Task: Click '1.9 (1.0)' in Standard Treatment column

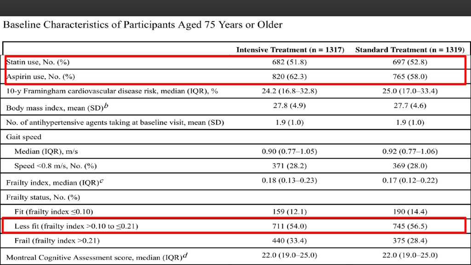Action: coord(410,122)
